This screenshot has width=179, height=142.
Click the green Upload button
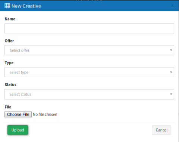[18, 130]
